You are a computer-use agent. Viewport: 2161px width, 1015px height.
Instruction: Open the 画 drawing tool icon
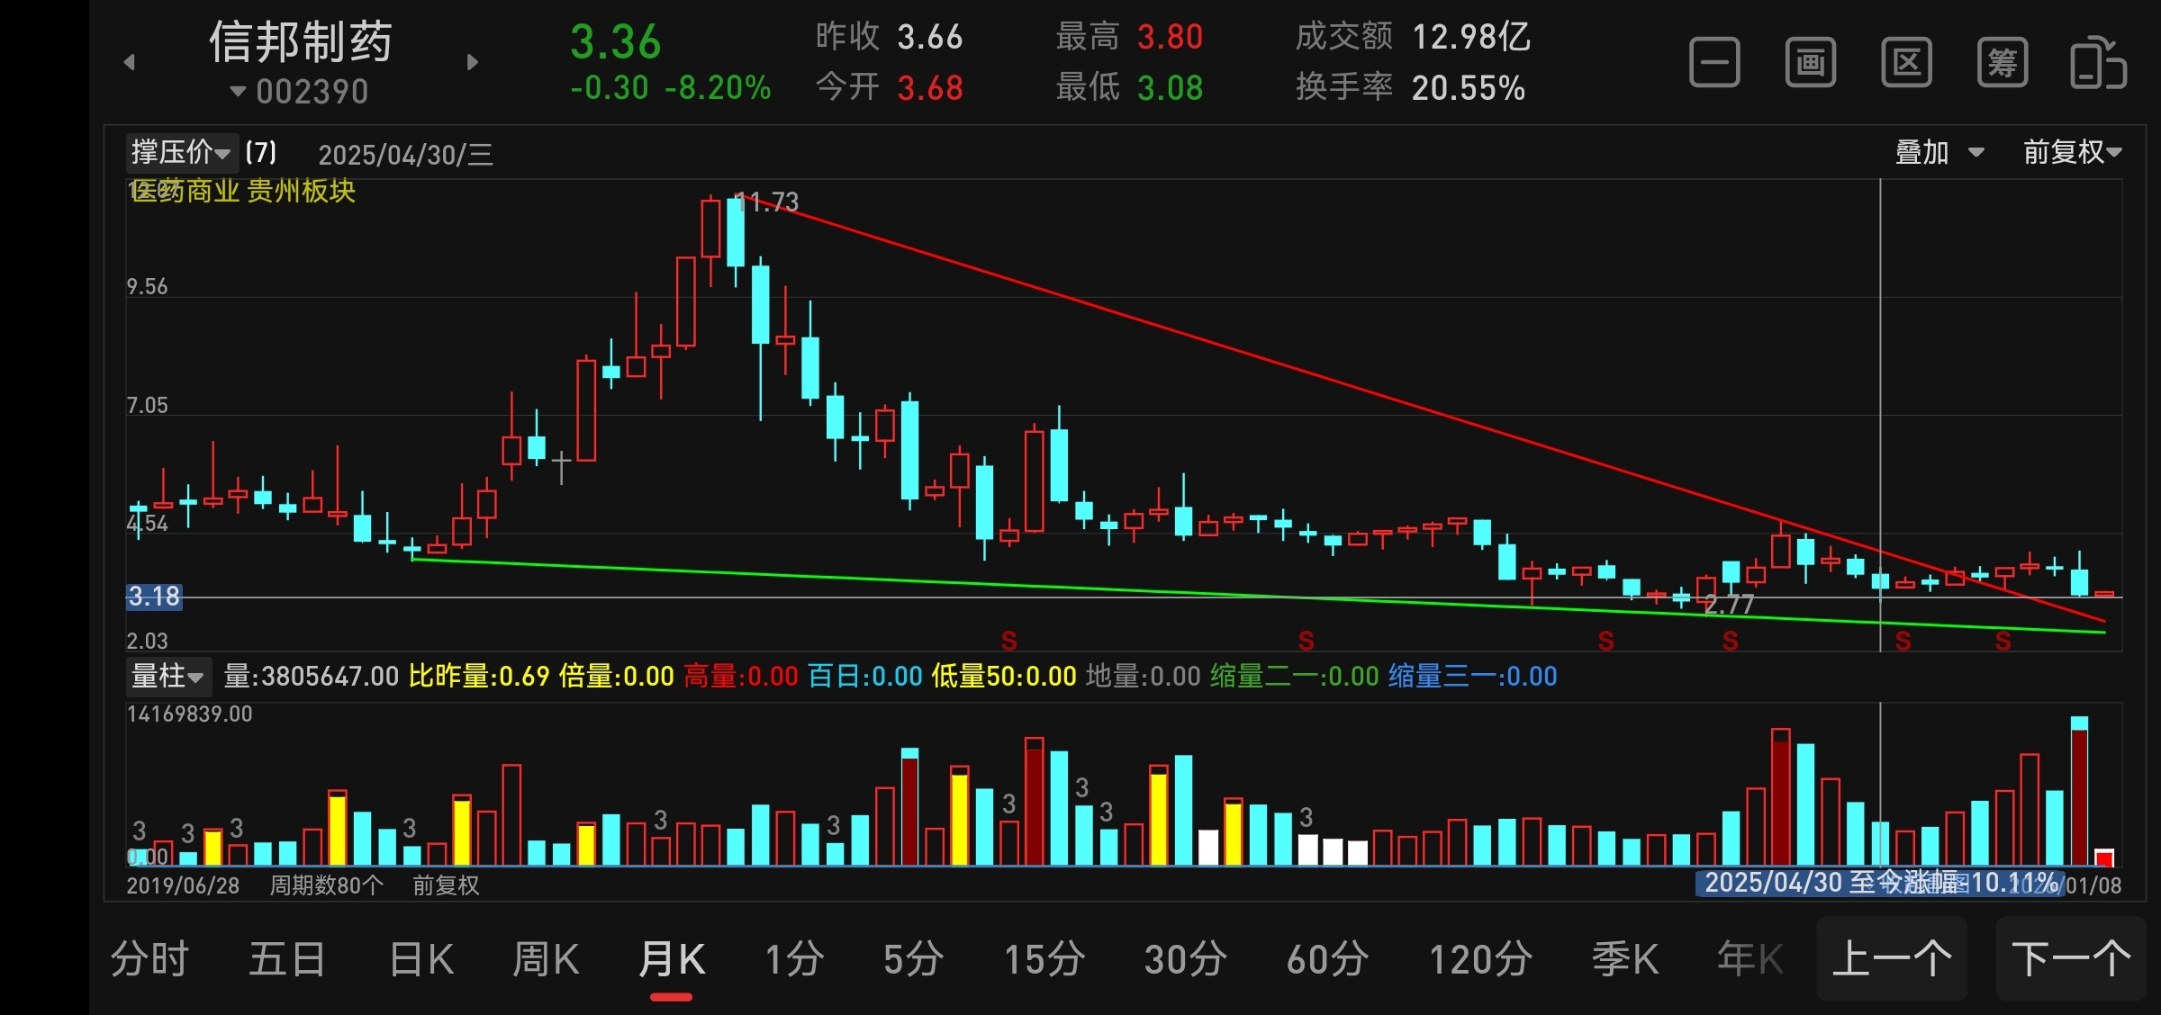click(x=1810, y=63)
